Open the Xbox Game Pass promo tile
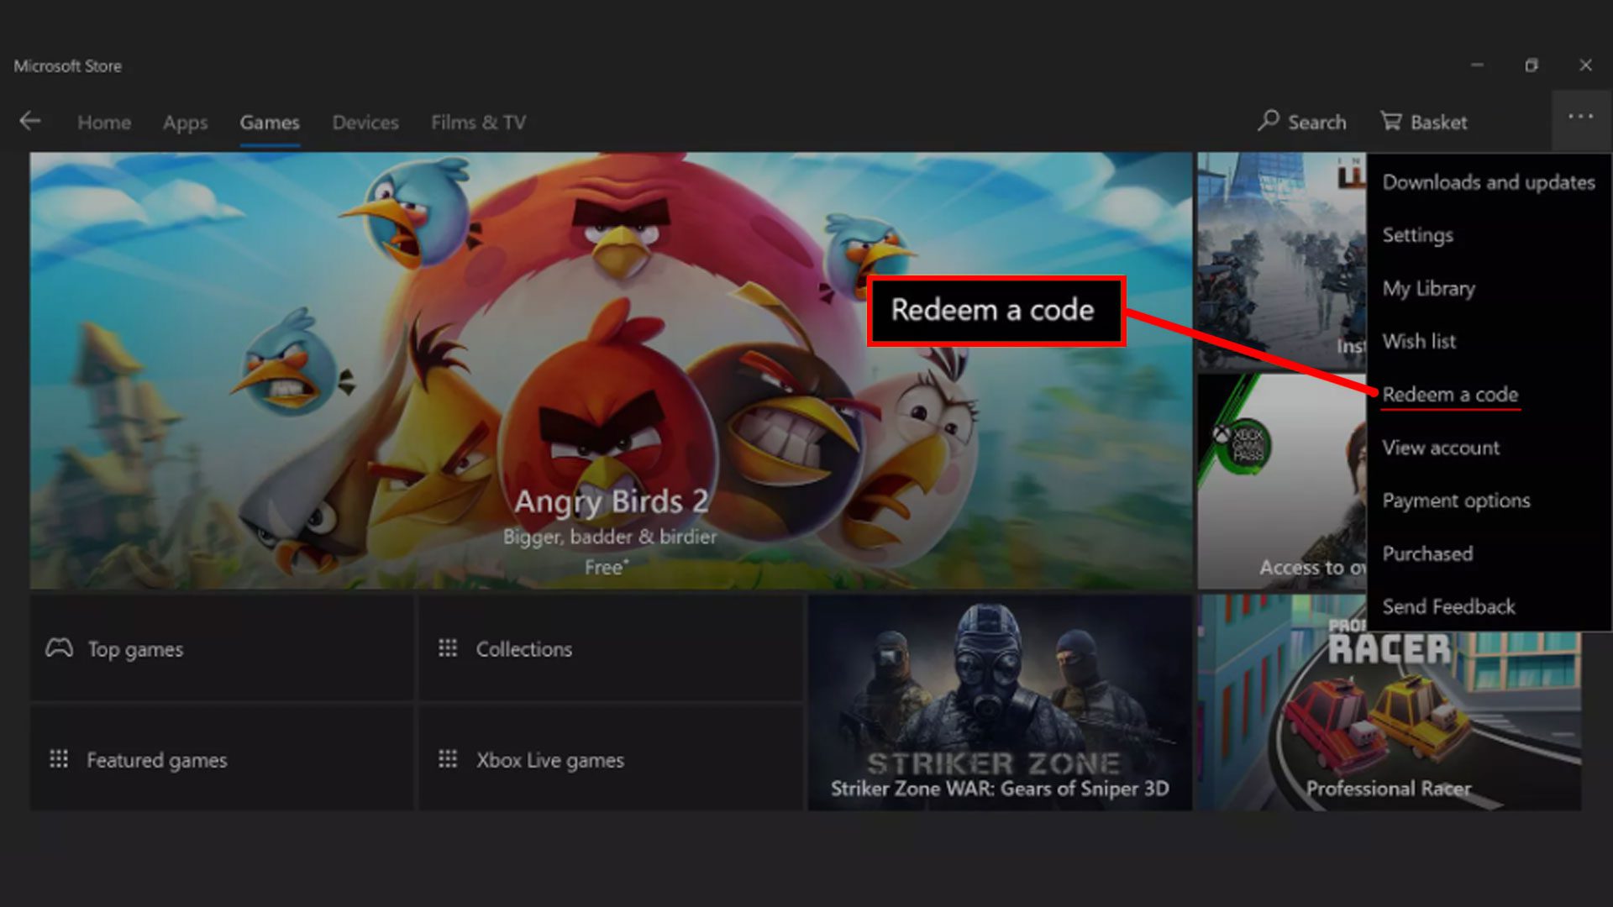 pos(1282,481)
